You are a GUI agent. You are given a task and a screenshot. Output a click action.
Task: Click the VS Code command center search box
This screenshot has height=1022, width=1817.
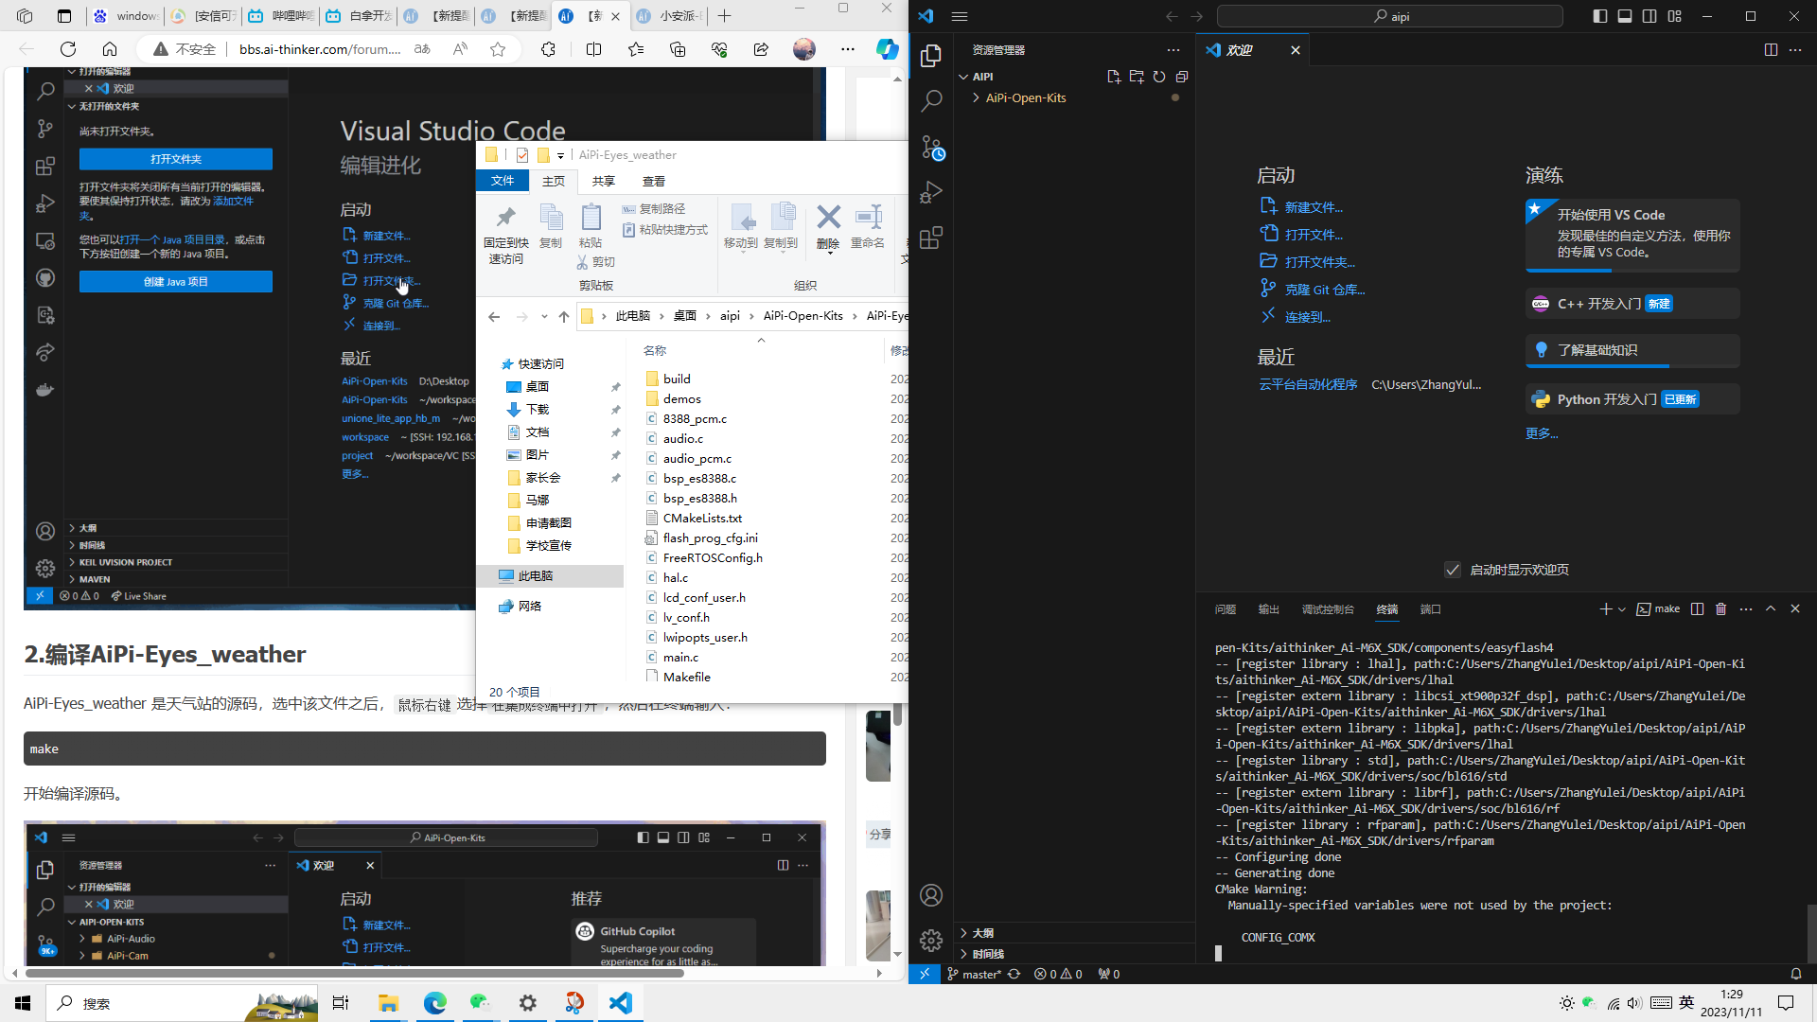point(1390,16)
